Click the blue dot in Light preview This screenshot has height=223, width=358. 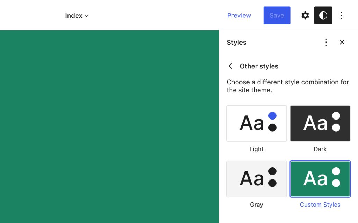[x=272, y=116]
